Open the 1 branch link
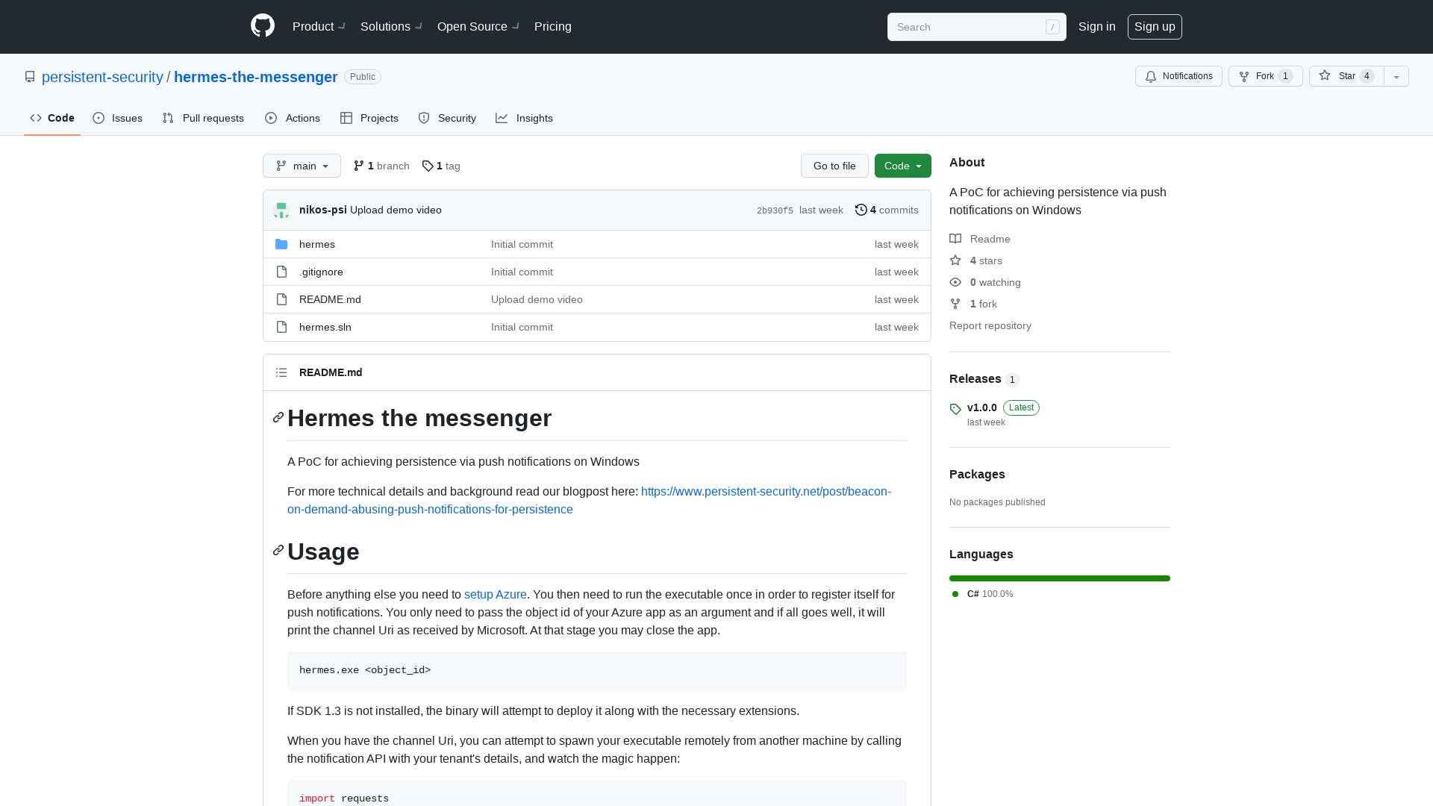The height and width of the screenshot is (806, 1433). [381, 166]
